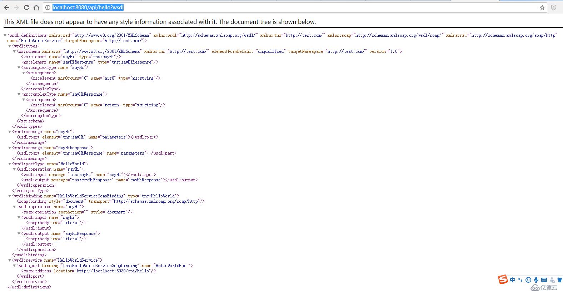Click soap:operation soapAction line
The width and height of the screenshot is (563, 292).
[77, 212]
